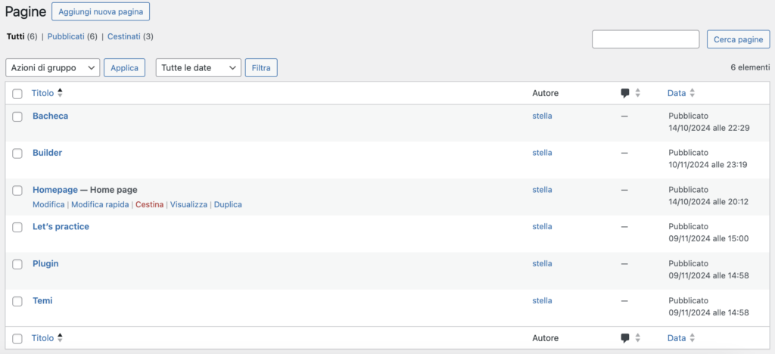
Task: Click the footer Data sort arrows
Action: [x=692, y=338]
